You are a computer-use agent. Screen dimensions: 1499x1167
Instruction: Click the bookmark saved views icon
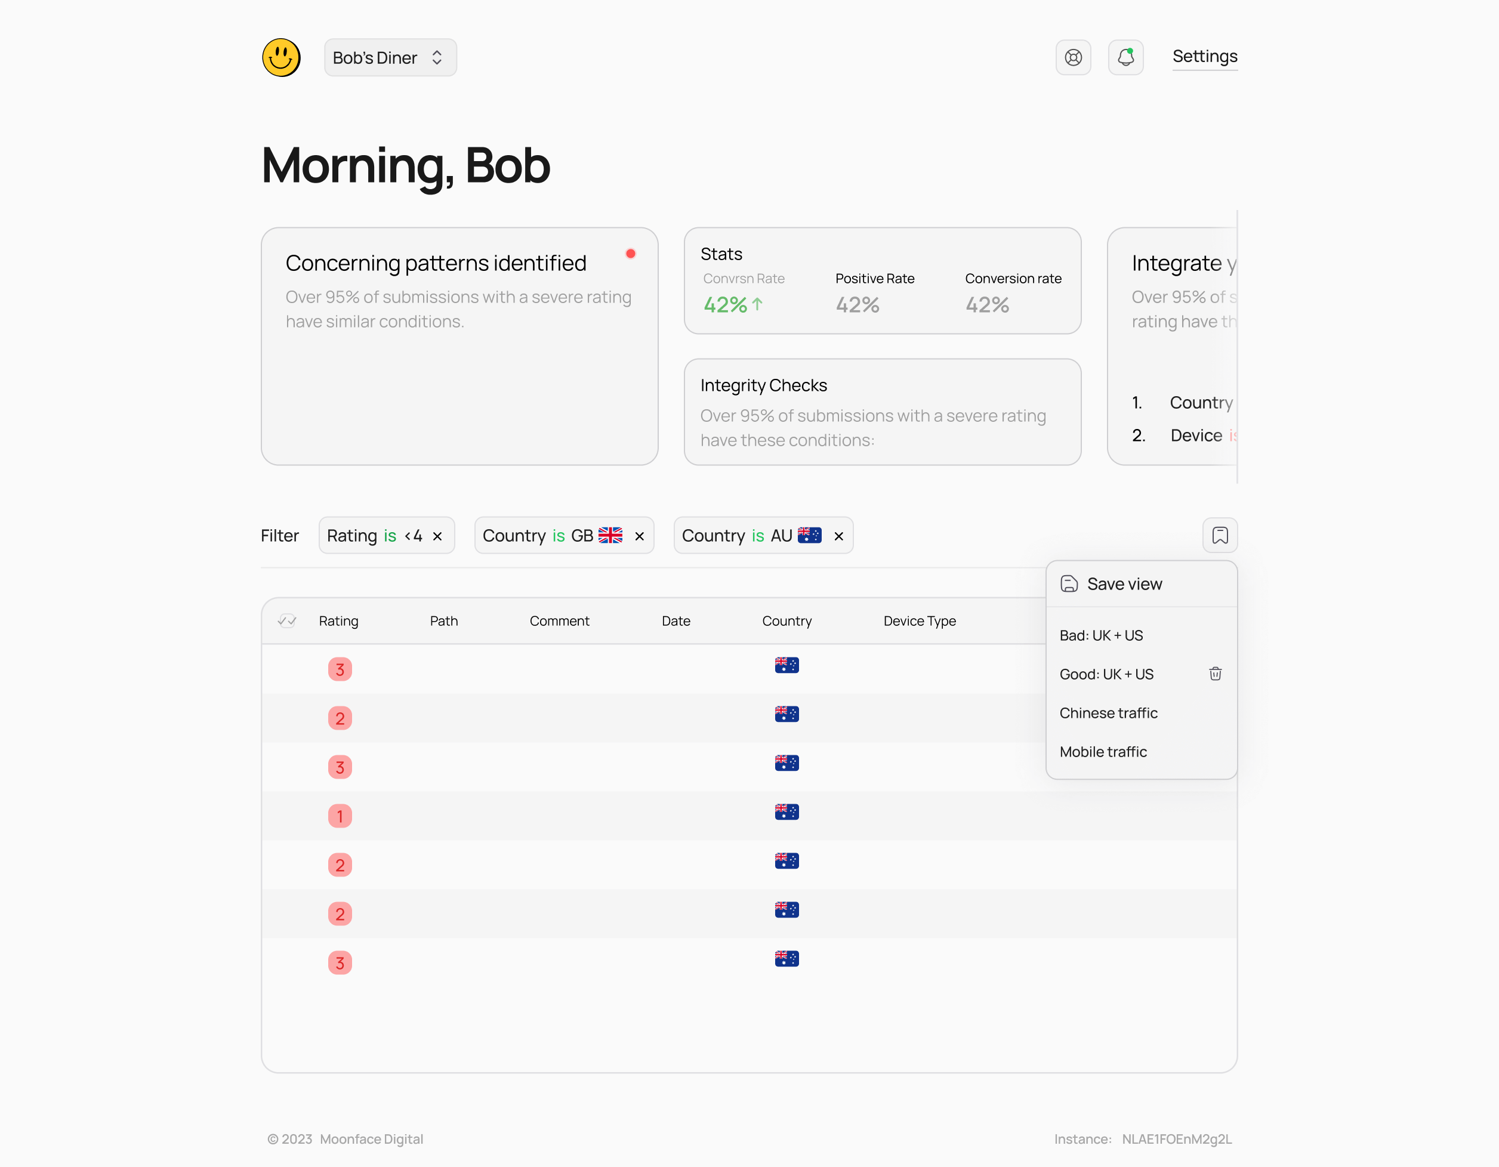1219,535
